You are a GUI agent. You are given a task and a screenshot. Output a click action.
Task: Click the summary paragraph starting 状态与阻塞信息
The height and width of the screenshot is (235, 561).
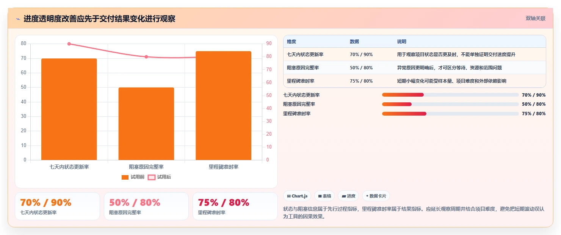414,213
